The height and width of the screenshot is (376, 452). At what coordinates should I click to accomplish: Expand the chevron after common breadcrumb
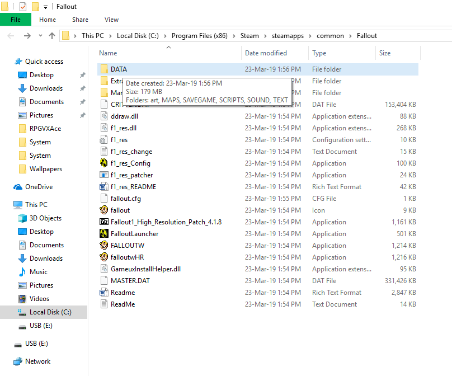[x=350, y=36]
